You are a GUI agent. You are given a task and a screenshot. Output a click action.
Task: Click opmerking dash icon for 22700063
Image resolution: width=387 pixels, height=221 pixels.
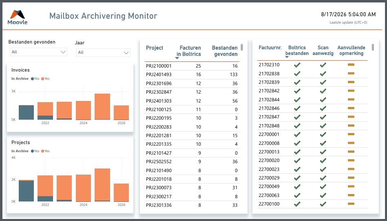tap(351, 195)
